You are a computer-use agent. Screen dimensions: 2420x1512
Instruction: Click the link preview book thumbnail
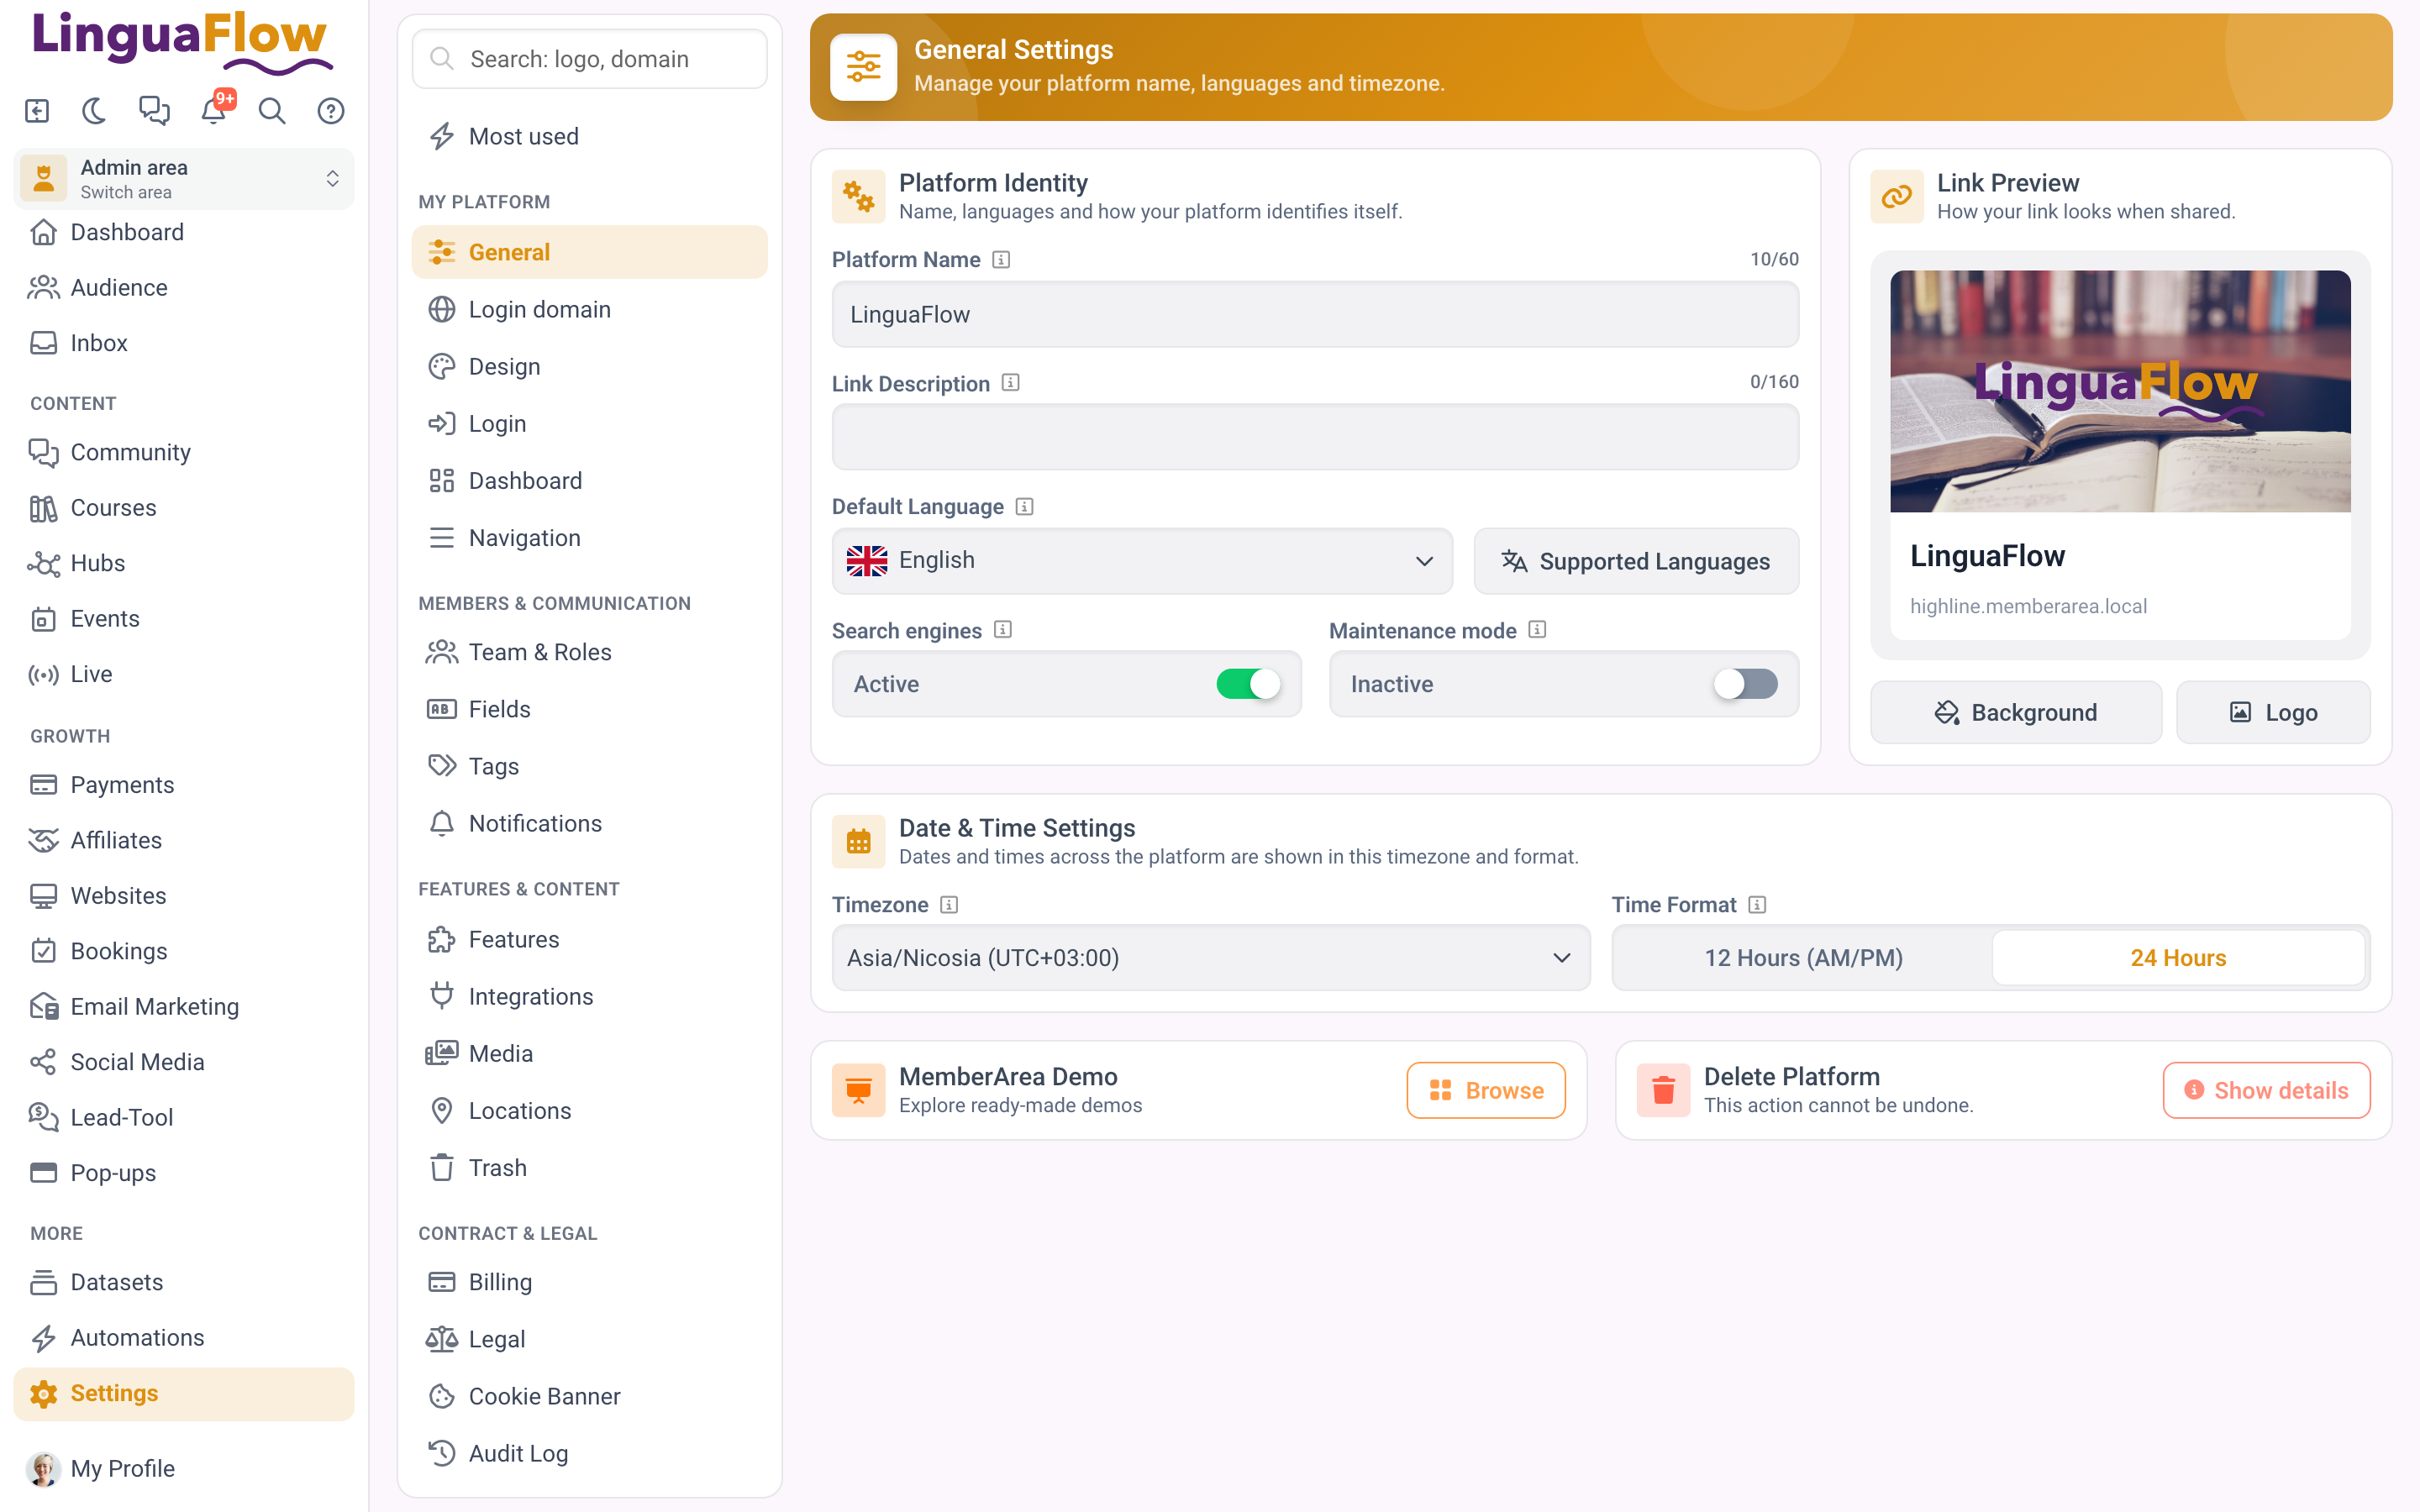[x=2120, y=391]
